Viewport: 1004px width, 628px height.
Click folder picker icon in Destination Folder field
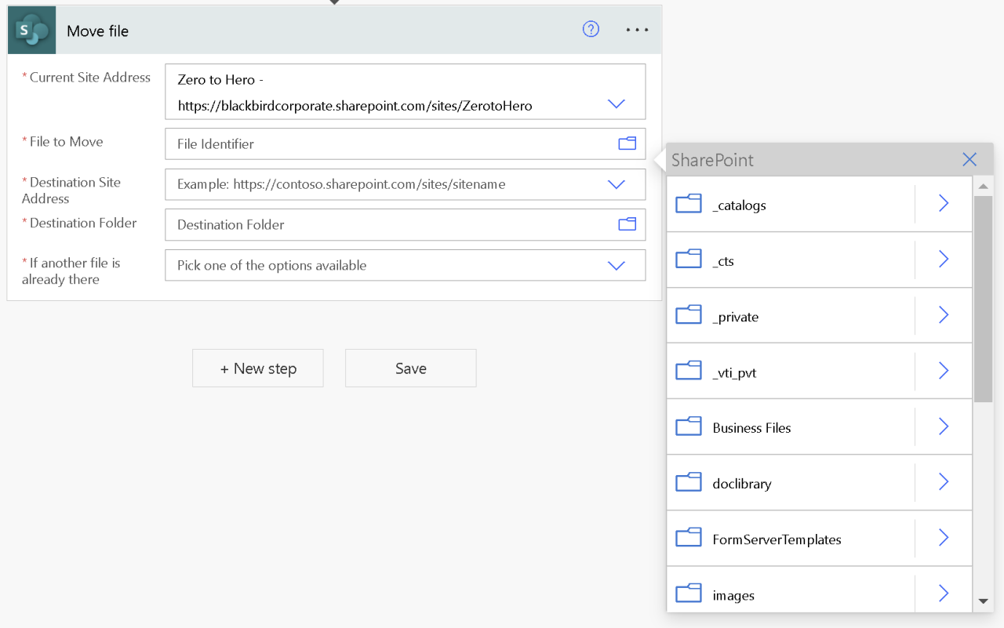pyautogui.click(x=627, y=224)
